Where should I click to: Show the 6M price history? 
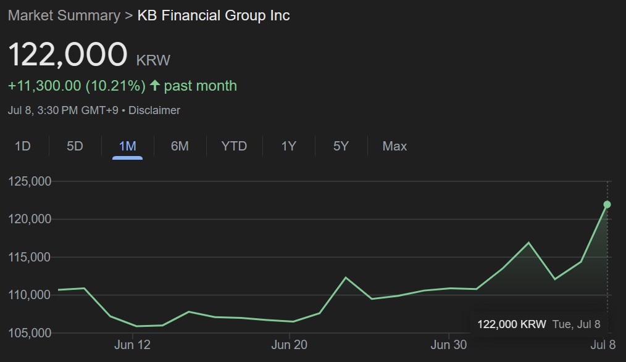click(x=180, y=146)
